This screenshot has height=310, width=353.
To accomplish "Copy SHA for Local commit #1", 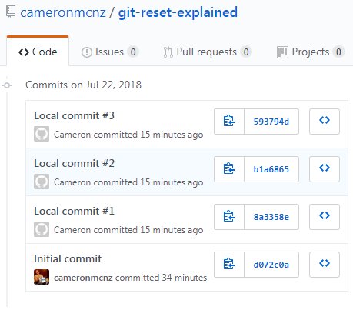I will tap(229, 217).
